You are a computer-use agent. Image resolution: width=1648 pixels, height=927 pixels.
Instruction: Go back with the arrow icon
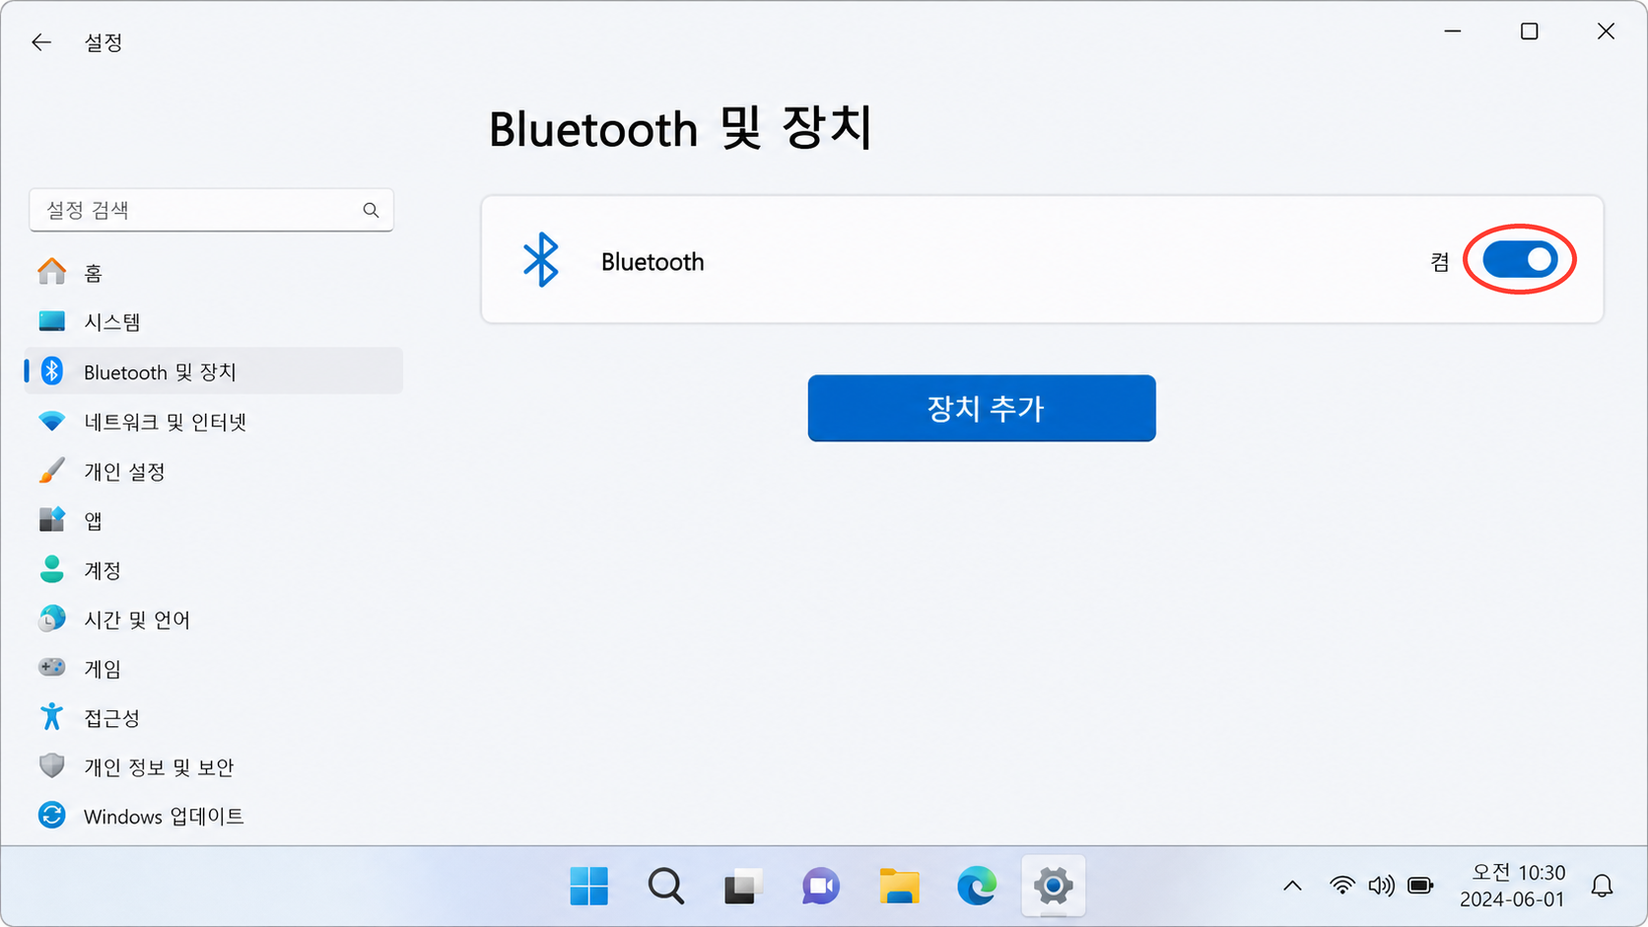tap(41, 42)
